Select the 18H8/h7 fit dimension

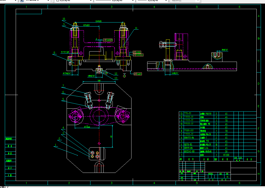point(91,76)
